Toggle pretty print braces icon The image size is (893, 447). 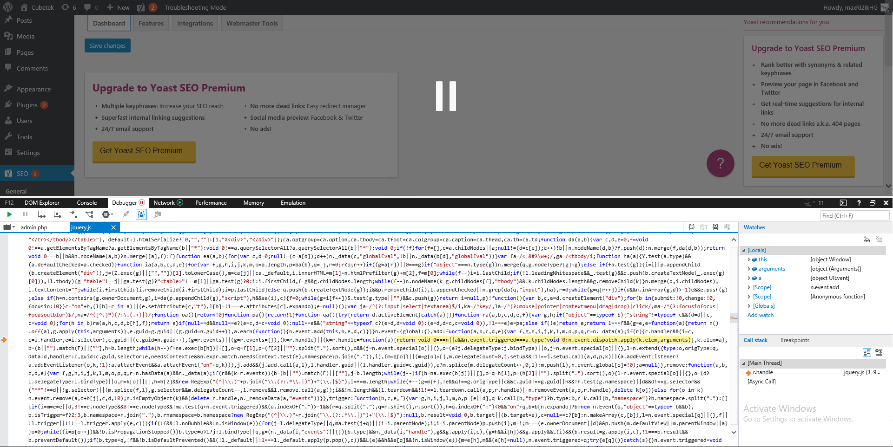coord(692,227)
